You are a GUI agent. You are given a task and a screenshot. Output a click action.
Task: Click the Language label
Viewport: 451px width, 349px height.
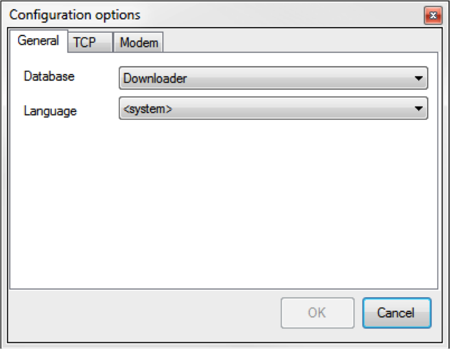pyautogui.click(x=50, y=111)
